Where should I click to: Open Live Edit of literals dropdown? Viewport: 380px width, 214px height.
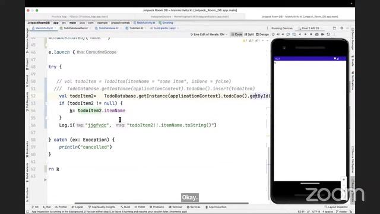click(209, 34)
